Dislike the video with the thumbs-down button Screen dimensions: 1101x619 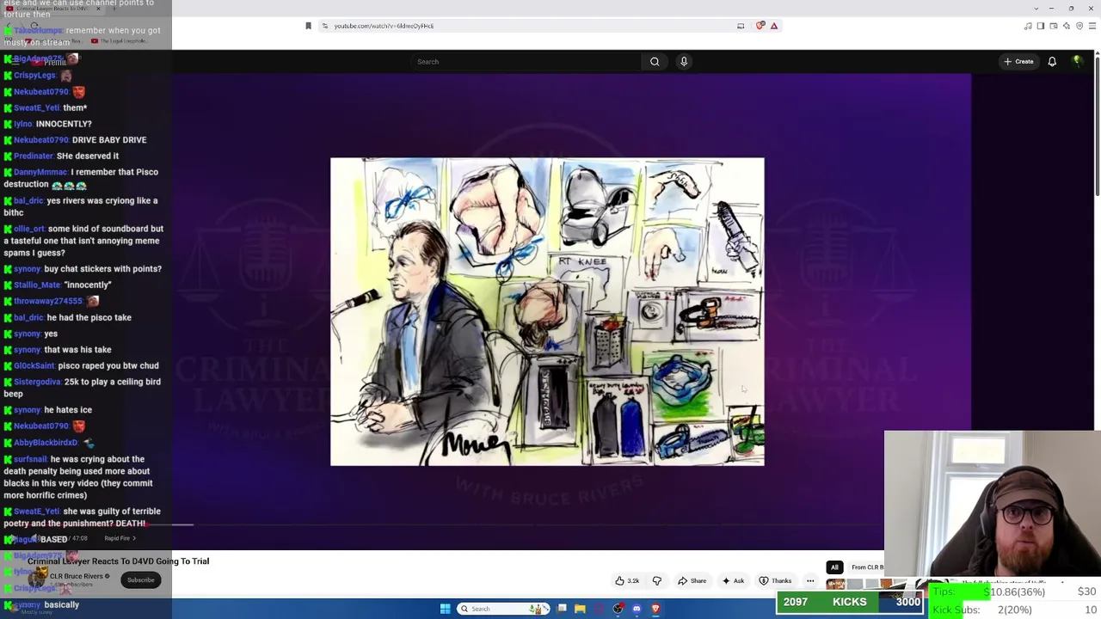pyautogui.click(x=657, y=581)
